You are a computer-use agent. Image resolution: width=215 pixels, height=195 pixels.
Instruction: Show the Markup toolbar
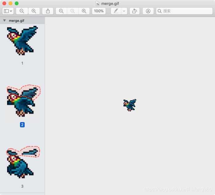[x=148, y=11]
